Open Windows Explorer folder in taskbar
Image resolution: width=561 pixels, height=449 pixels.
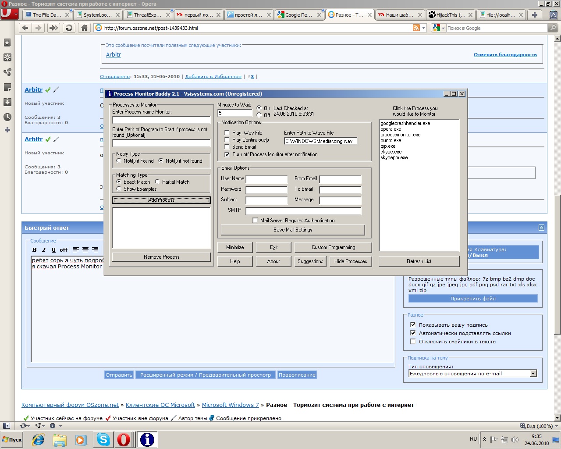[x=60, y=439]
